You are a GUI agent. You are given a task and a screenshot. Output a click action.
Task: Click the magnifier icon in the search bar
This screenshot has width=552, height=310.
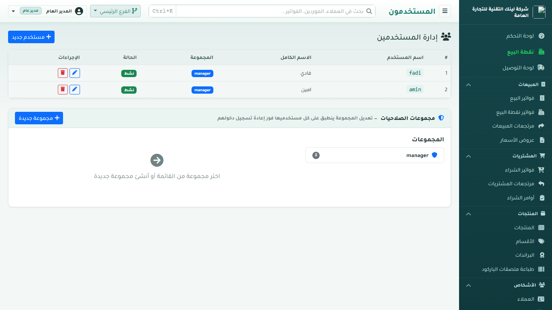tap(369, 11)
